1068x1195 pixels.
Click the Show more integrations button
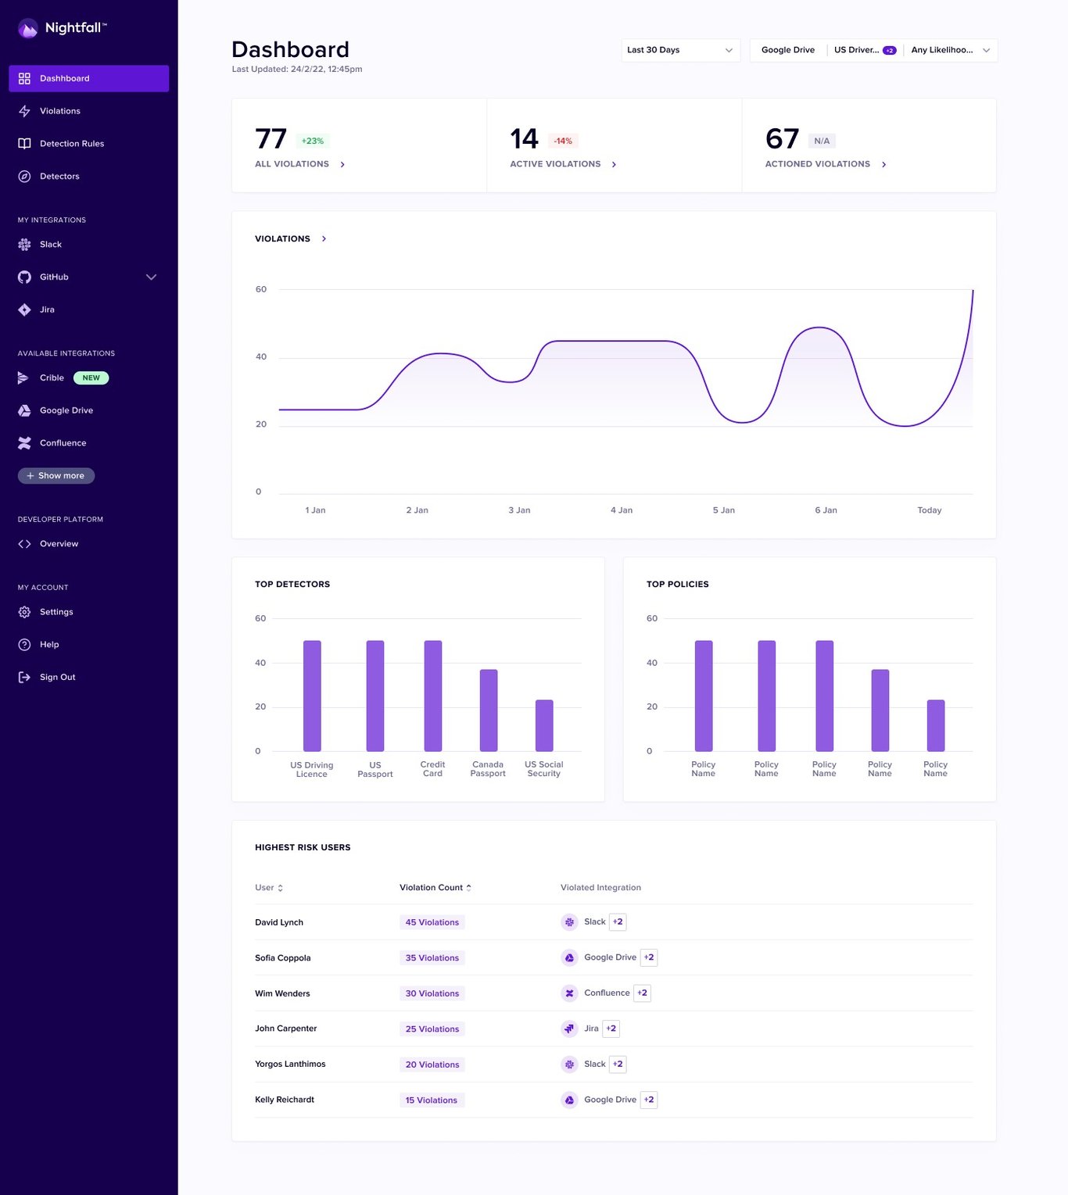click(56, 475)
